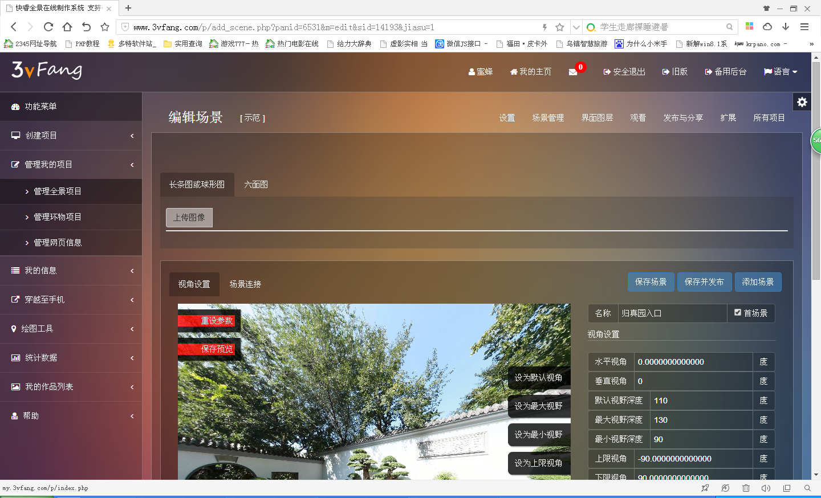Image resolution: width=821 pixels, height=498 pixels.
Task: Open downloads with the down arrow icon
Action: click(x=786, y=26)
